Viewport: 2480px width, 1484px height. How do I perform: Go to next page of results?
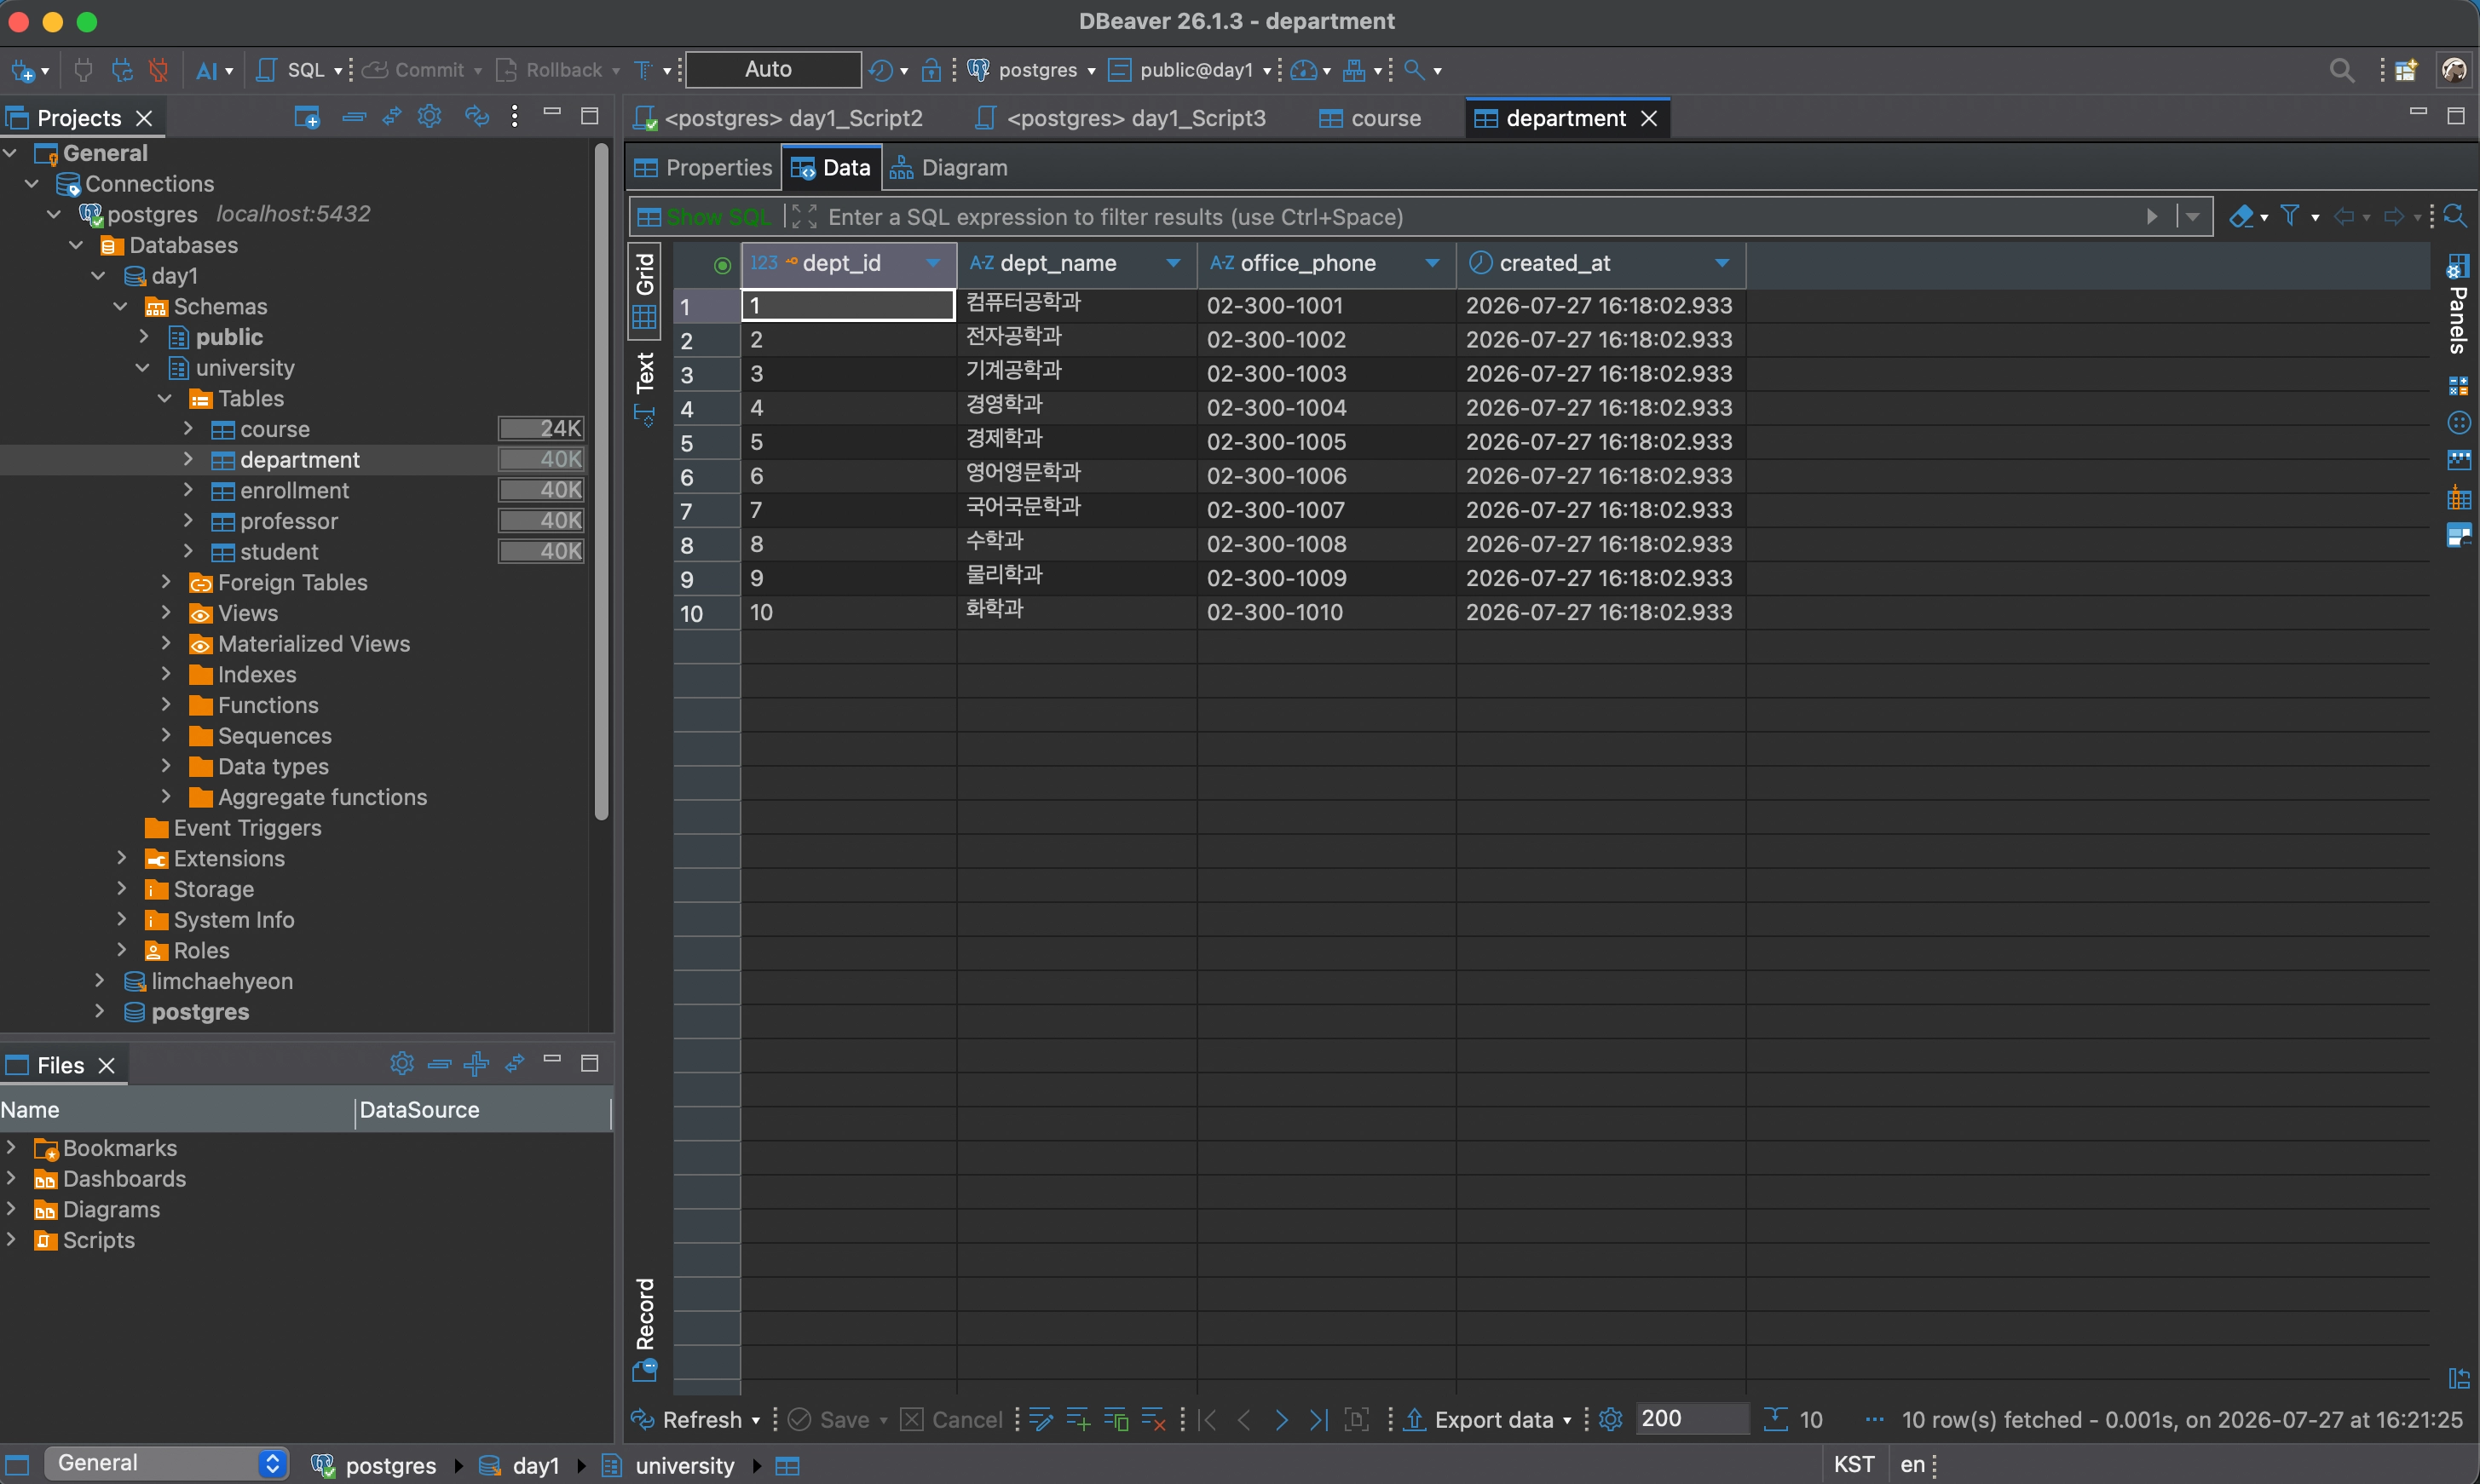(1282, 1419)
